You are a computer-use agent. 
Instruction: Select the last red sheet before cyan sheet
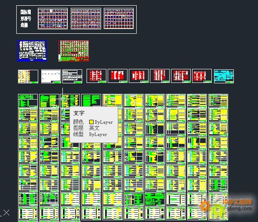(x=202, y=76)
